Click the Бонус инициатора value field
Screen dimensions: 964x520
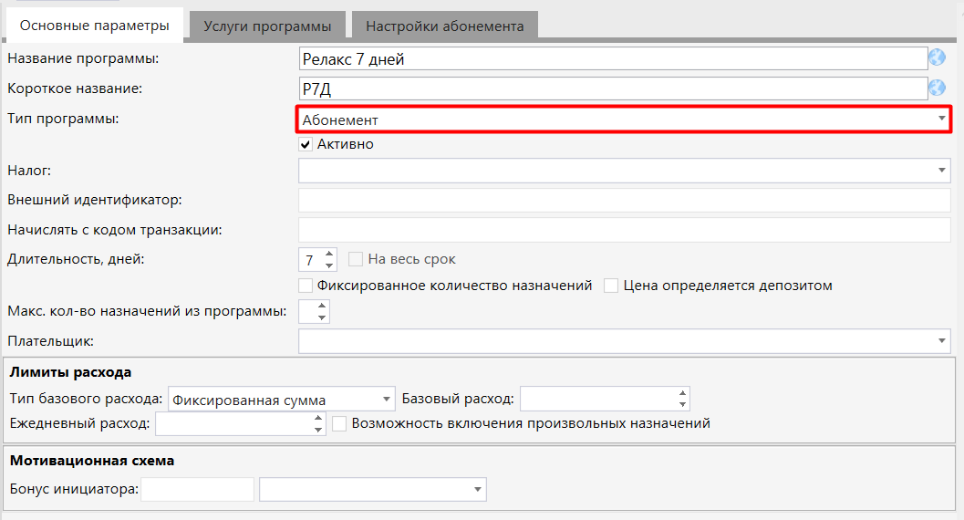(x=197, y=490)
